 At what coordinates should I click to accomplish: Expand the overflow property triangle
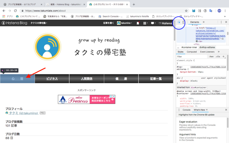(192, 104)
